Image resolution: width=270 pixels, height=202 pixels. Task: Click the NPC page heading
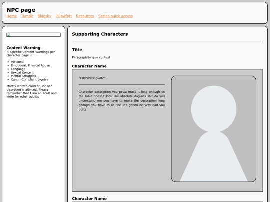[x=21, y=10]
